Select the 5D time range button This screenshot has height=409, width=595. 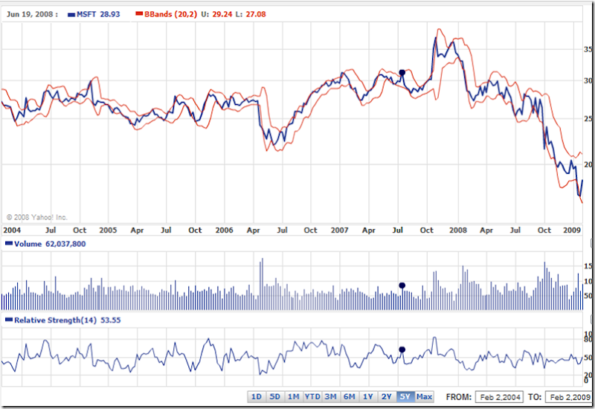click(275, 397)
